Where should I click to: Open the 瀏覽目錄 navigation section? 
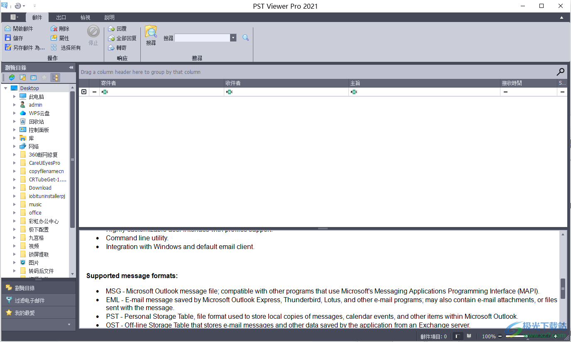tap(39, 288)
